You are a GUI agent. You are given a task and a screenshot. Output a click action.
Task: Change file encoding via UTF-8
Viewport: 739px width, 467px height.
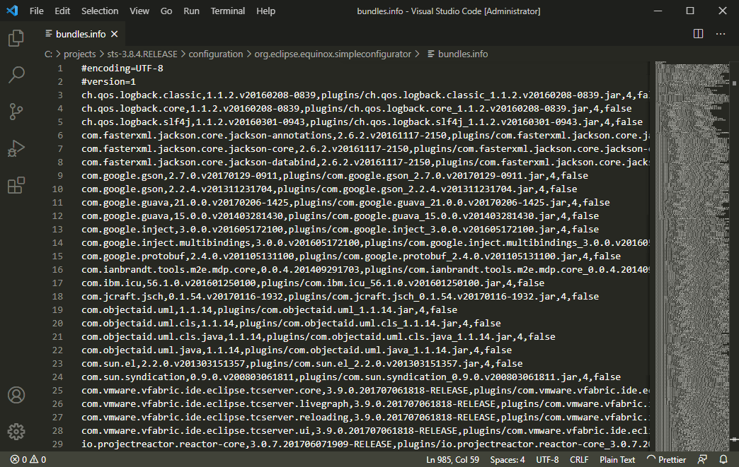click(547, 459)
